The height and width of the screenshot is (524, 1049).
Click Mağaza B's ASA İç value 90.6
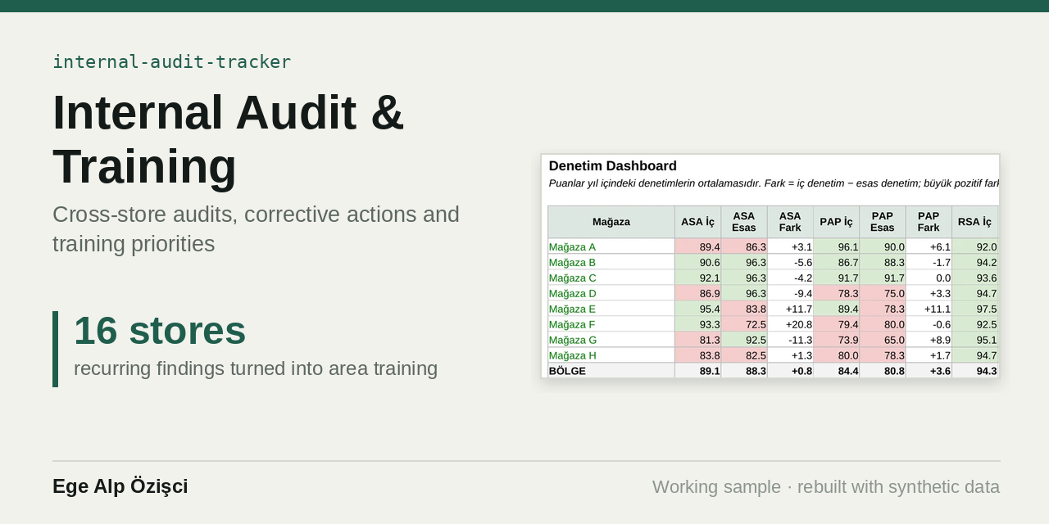point(698,263)
